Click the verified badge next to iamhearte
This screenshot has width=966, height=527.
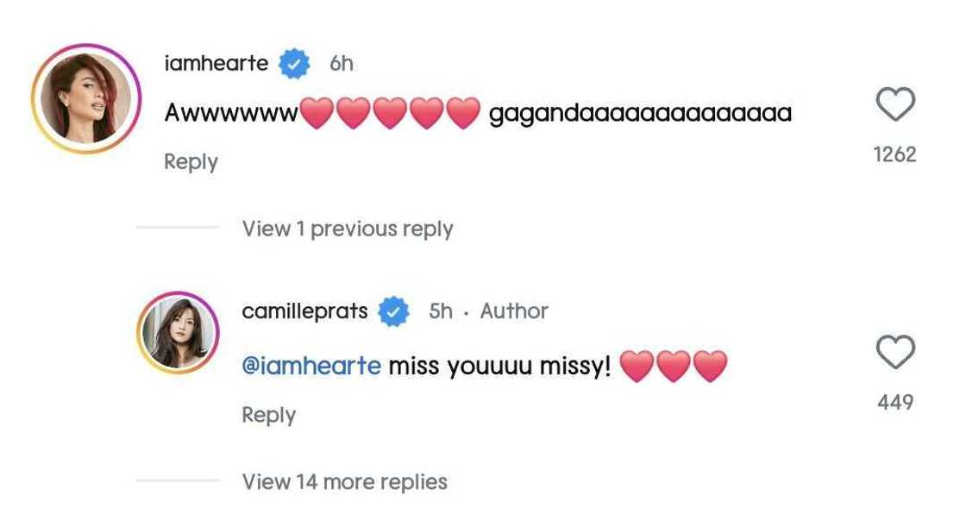pos(293,61)
